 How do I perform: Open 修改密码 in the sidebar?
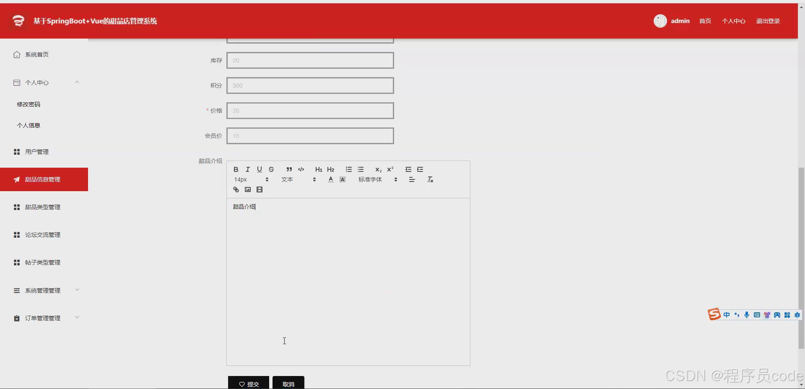(x=29, y=104)
